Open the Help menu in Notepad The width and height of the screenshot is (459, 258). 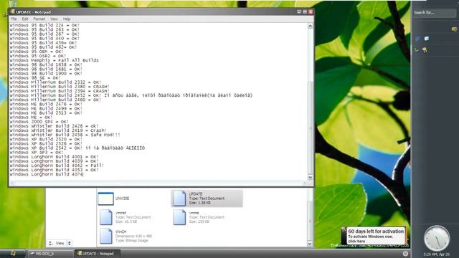point(67,19)
